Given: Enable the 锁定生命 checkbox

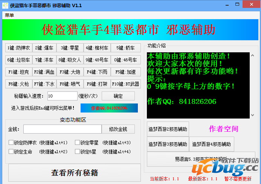Looking at the screenshot, I should pyautogui.click(x=11, y=152).
